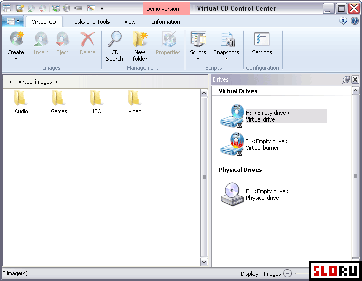362x281 pixels.
Task: Open Help question mark icon
Action: tap(354, 21)
